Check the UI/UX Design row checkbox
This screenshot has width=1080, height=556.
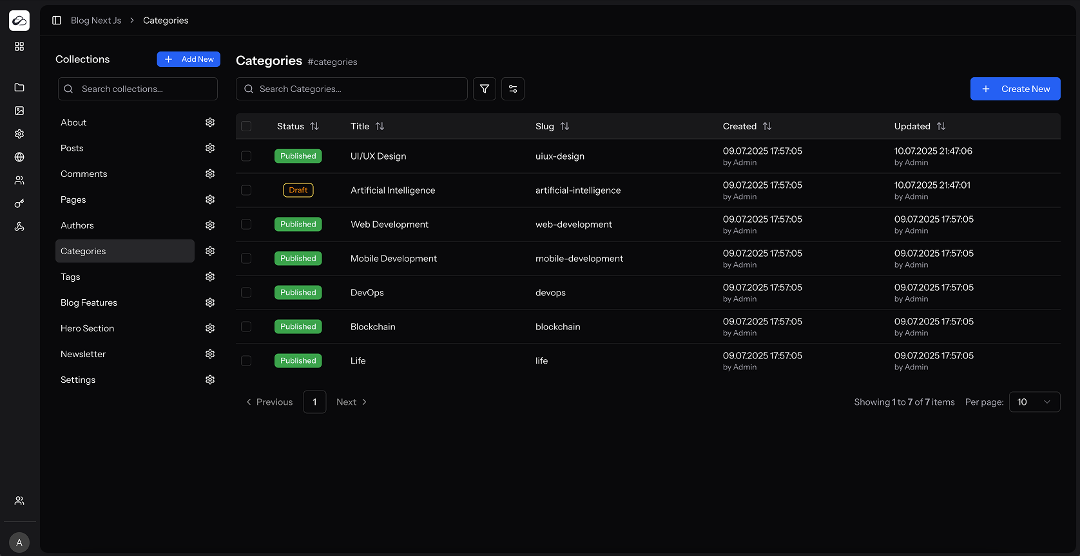(246, 156)
